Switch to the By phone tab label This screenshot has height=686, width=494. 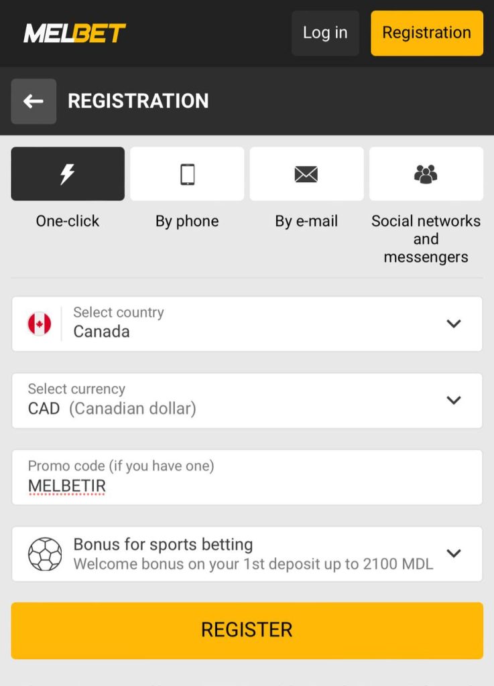187,221
